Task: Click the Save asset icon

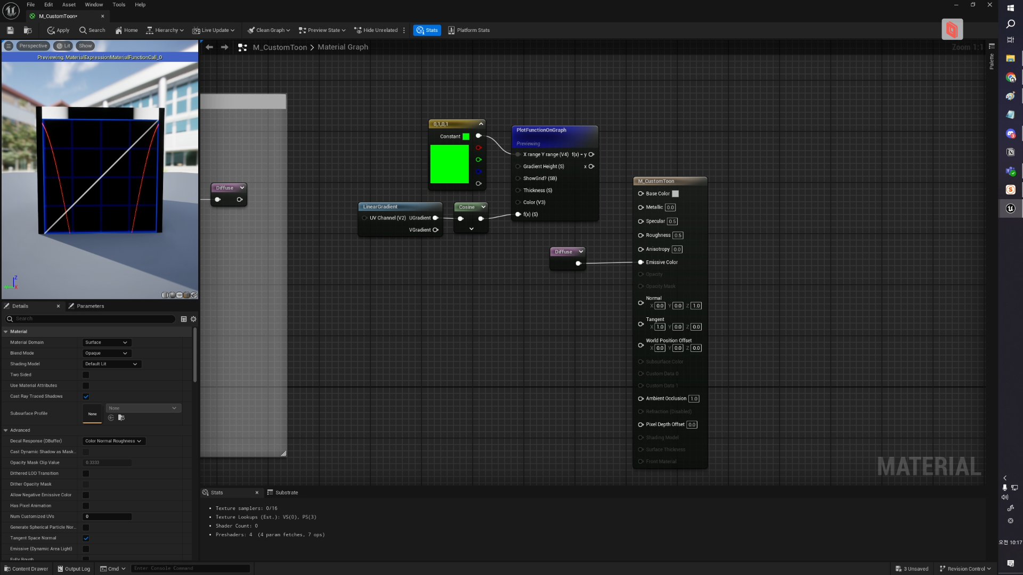Action: coord(10,30)
